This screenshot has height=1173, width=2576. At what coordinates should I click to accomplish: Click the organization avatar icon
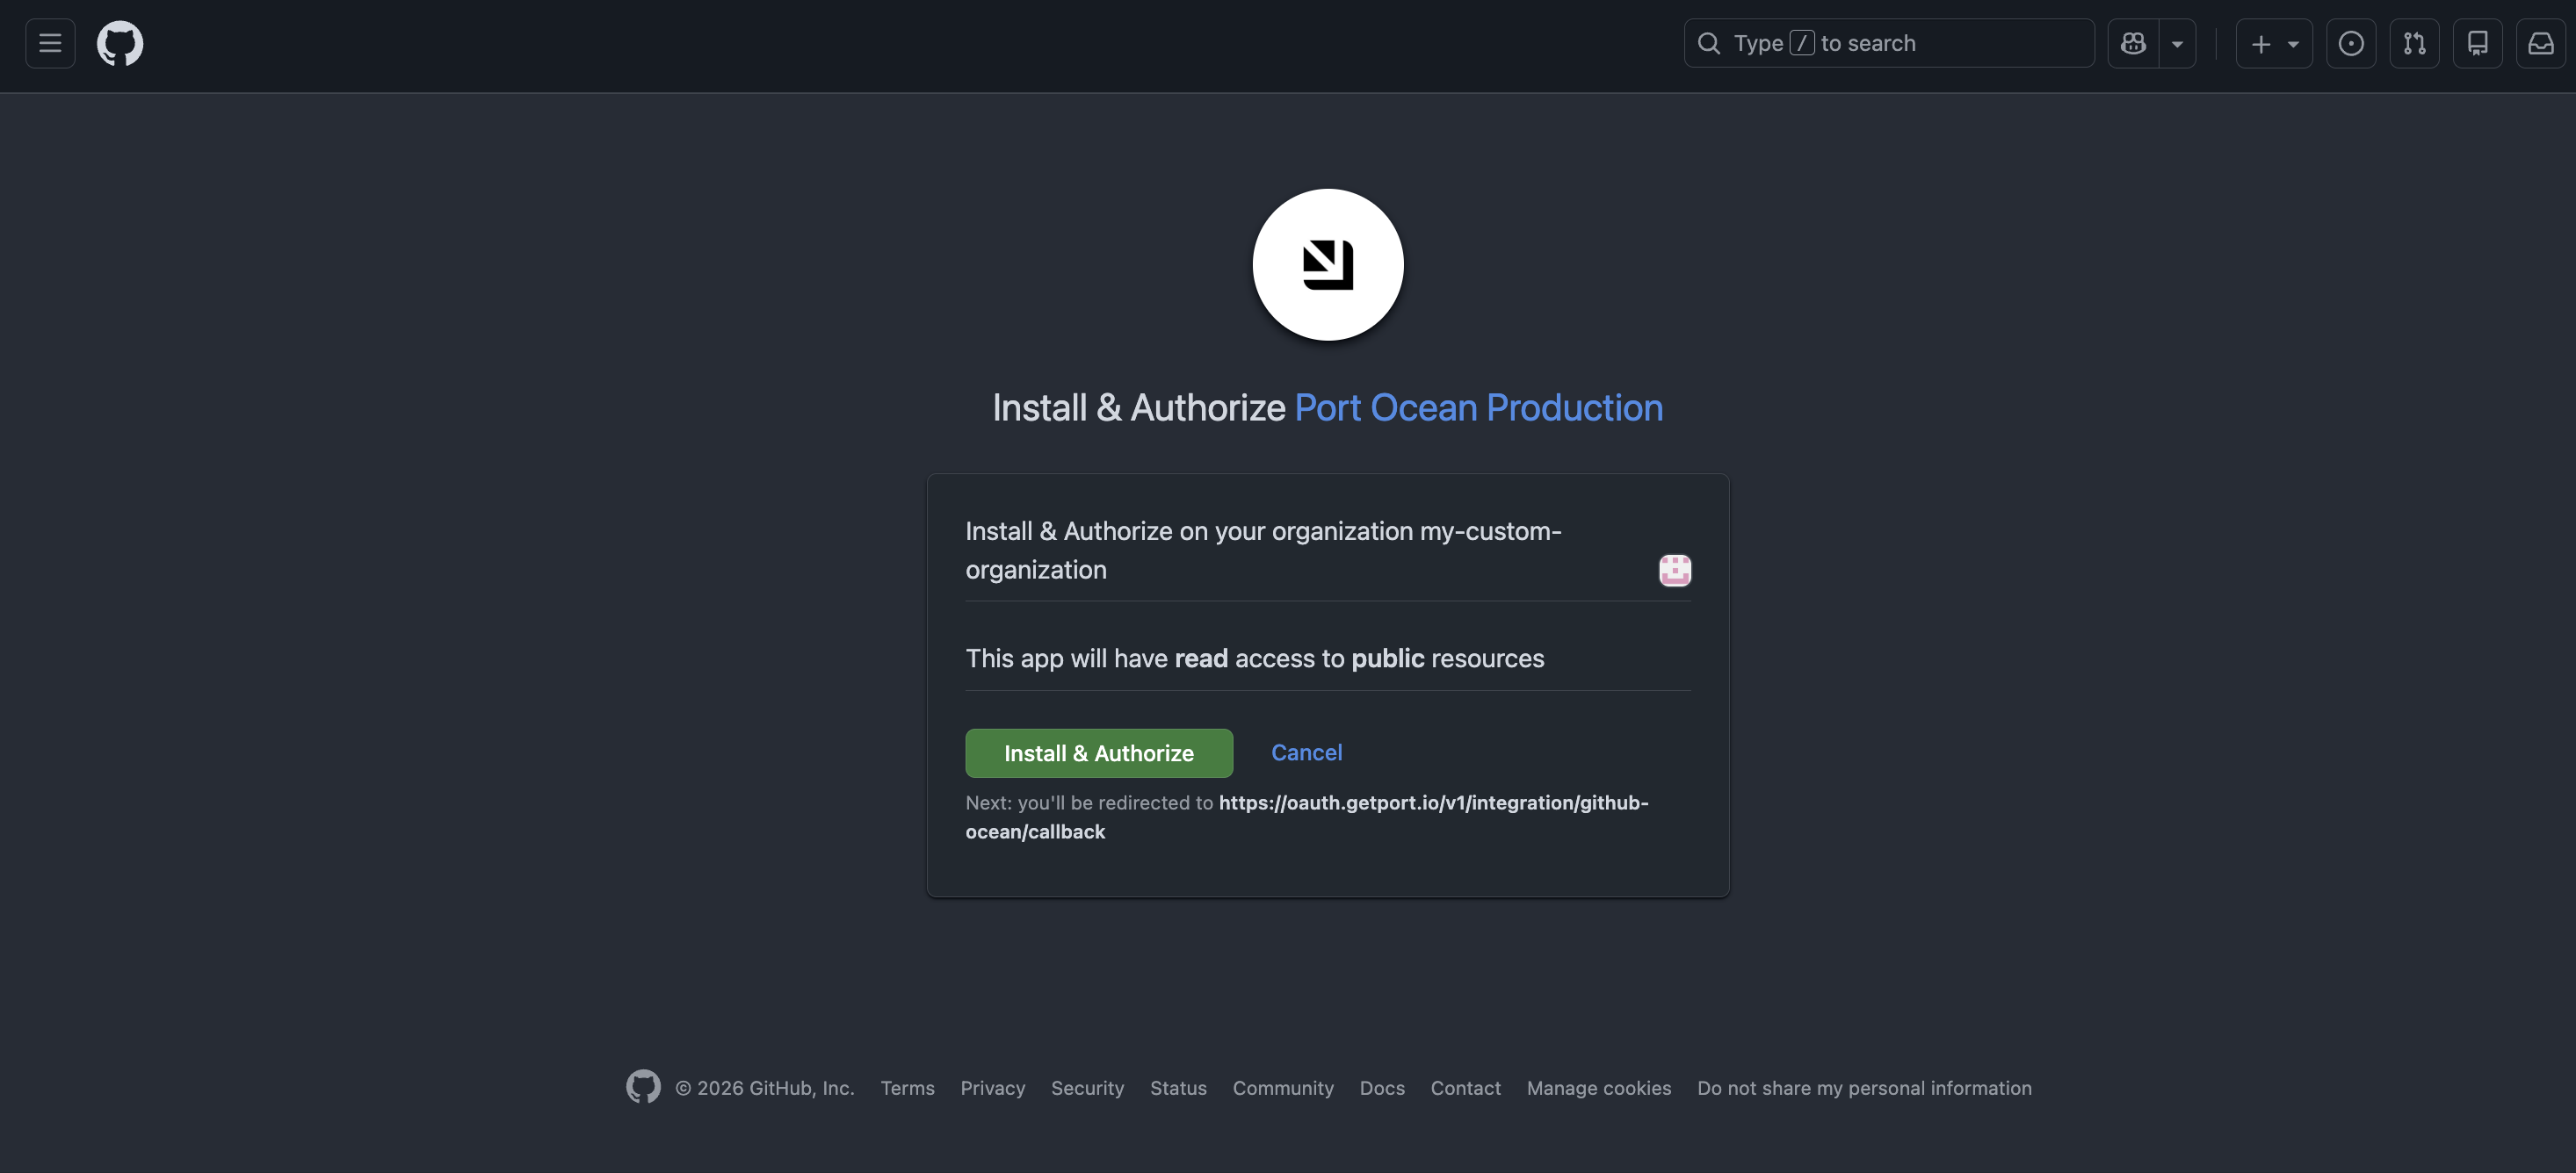(x=1674, y=571)
